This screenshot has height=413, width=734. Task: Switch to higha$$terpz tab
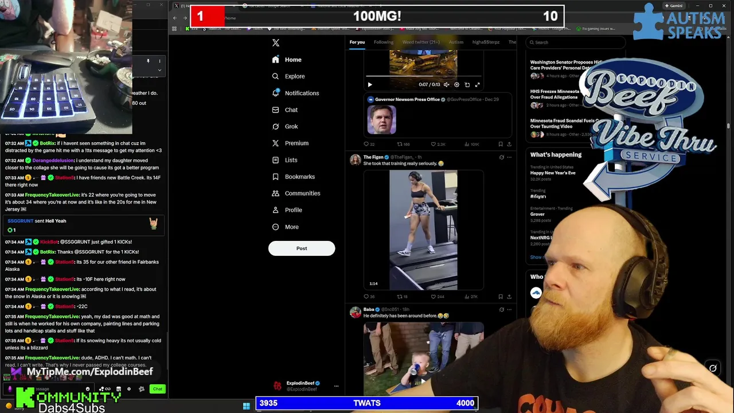pos(486,42)
